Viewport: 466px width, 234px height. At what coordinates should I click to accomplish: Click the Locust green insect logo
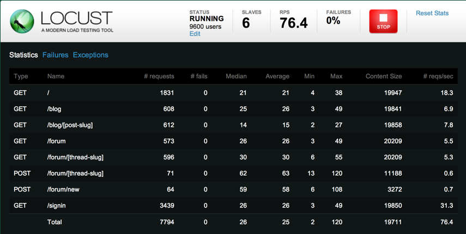coord(22,21)
